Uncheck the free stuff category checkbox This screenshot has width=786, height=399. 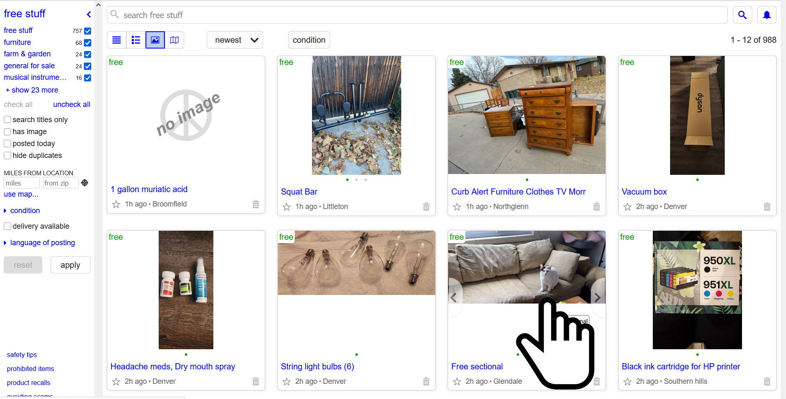[88, 31]
